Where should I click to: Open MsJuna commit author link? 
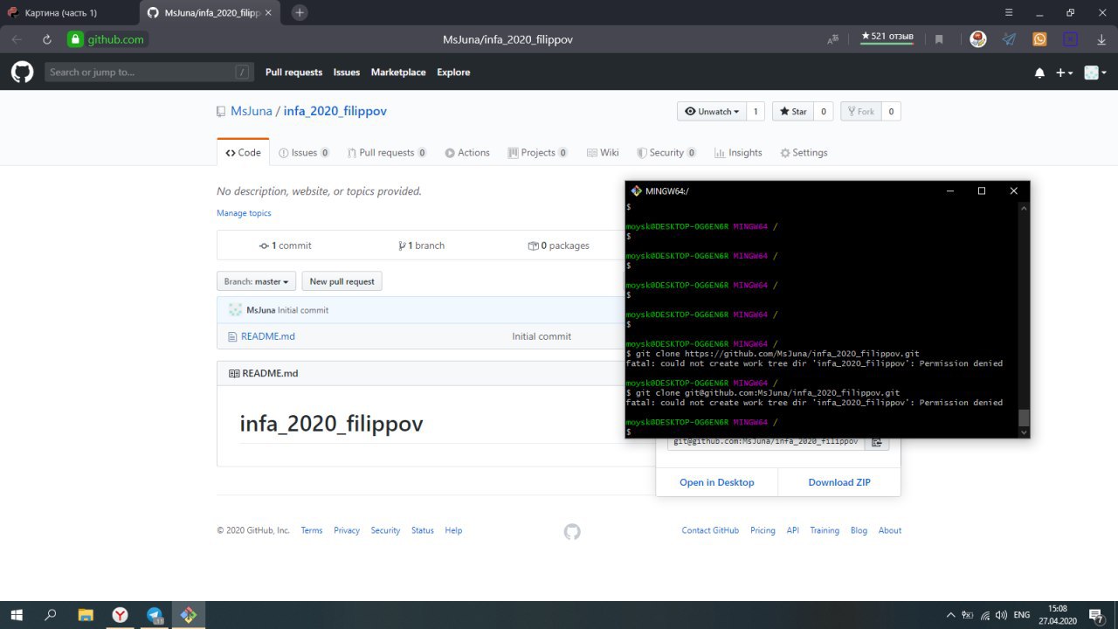tap(261, 310)
